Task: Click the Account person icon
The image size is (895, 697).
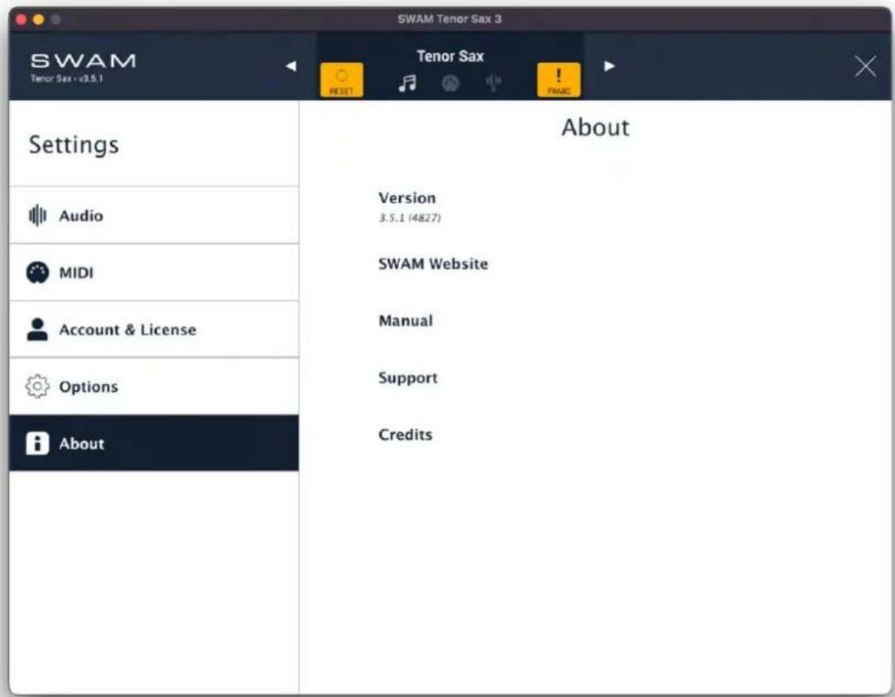Action: (x=37, y=329)
